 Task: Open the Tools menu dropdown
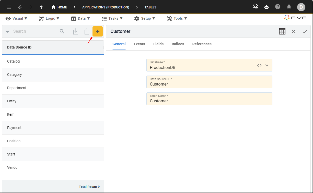point(177,18)
